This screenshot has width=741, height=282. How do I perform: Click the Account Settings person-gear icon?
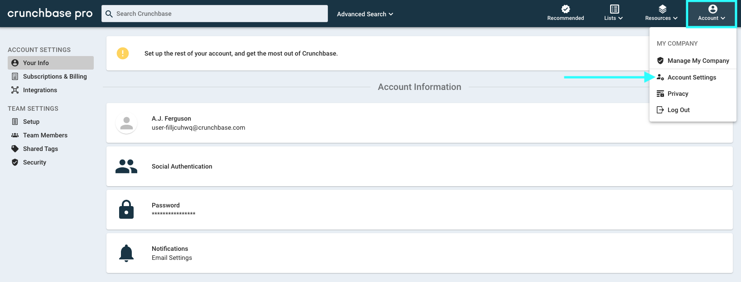660,77
